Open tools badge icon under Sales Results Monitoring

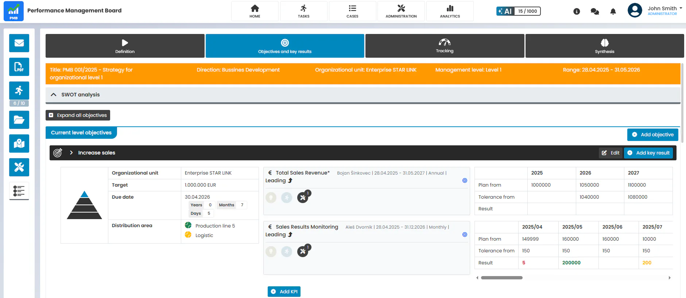pos(303,251)
